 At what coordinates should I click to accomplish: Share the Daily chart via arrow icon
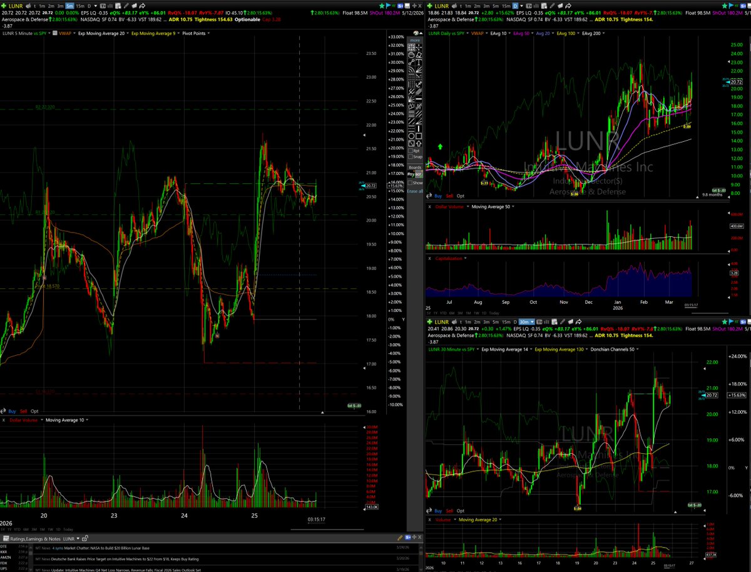point(568,6)
